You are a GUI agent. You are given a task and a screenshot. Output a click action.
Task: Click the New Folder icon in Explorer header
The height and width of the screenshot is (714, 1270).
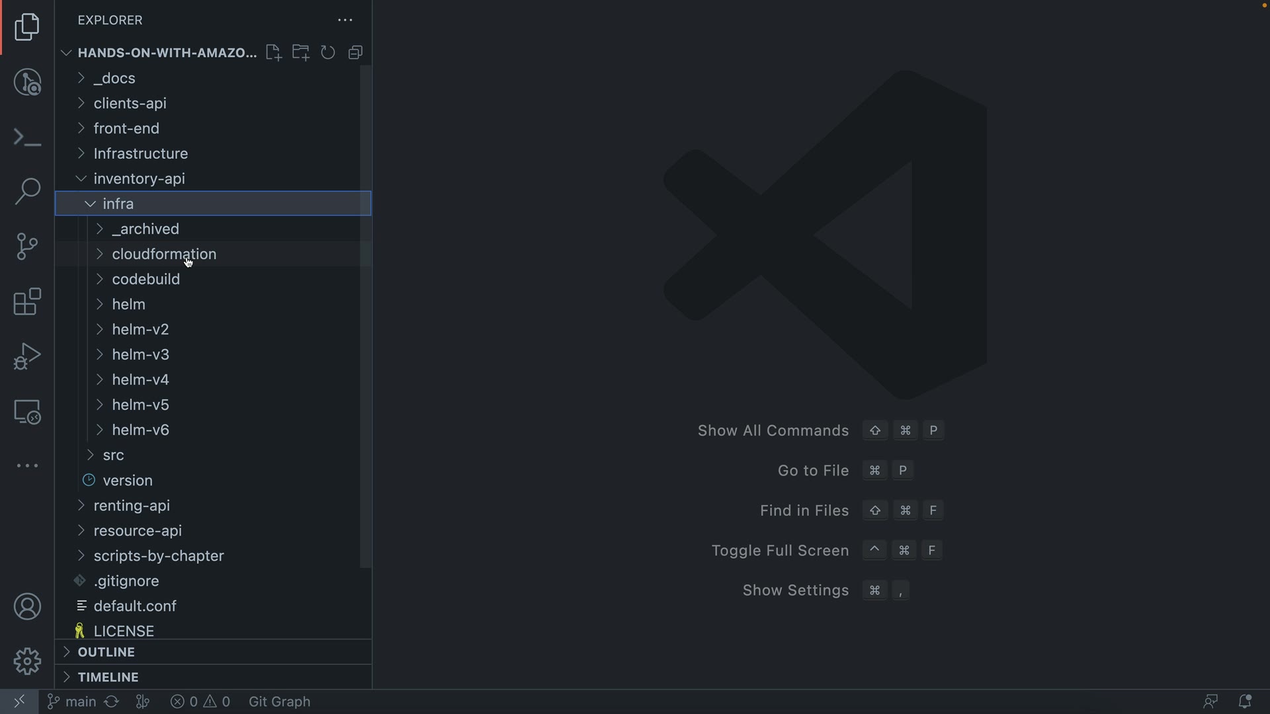(x=301, y=53)
